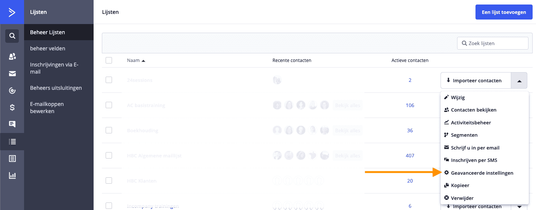536x210 pixels.
Task: Open Reports via the bar chart icon
Action: (x=12, y=175)
